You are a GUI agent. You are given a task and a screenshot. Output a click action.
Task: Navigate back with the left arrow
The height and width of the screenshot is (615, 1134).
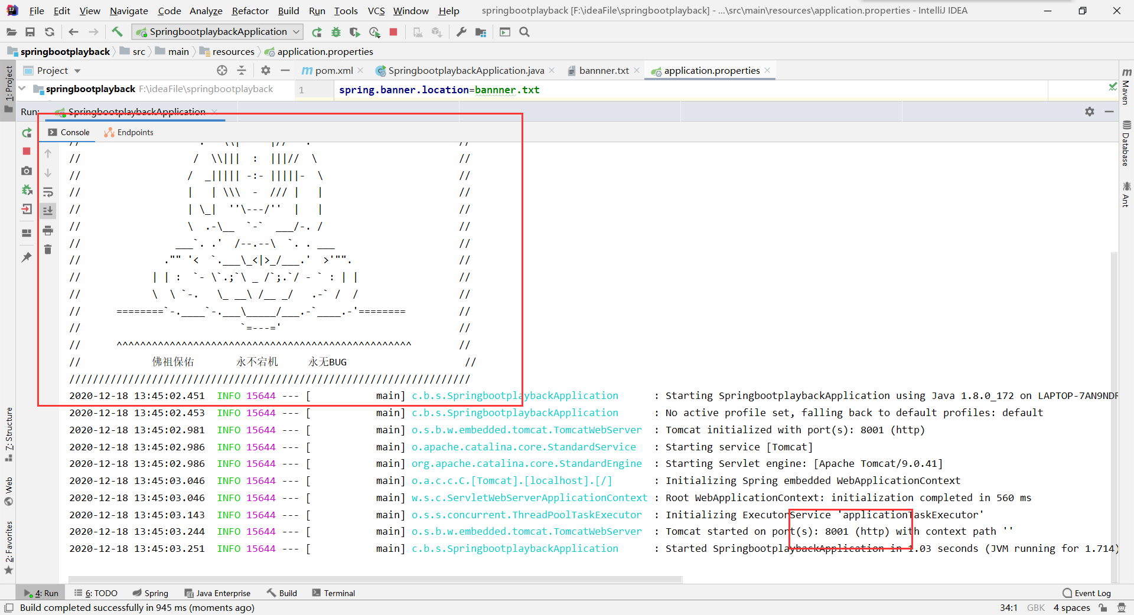pyautogui.click(x=73, y=32)
